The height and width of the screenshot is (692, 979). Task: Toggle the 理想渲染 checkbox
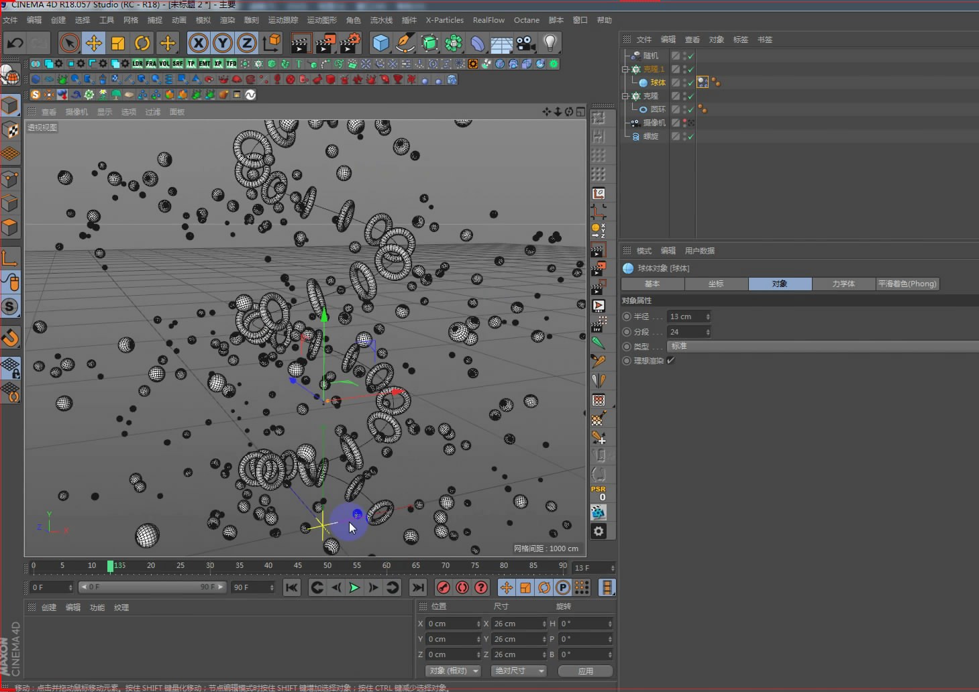tap(670, 361)
